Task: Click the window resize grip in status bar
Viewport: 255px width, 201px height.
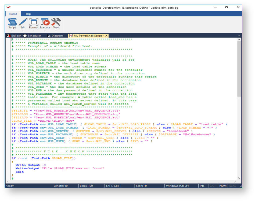Action: (240, 187)
